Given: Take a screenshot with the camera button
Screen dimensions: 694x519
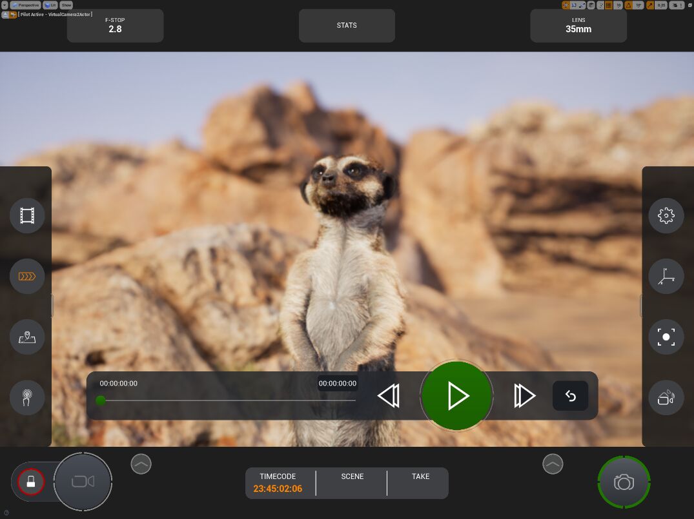Looking at the screenshot, I should coord(624,482).
